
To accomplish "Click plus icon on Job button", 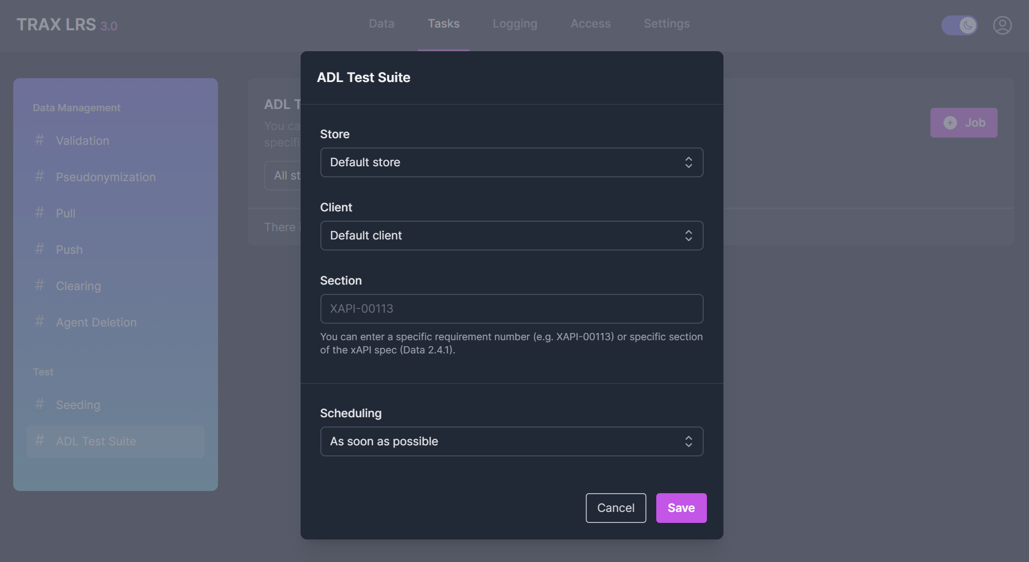I will [950, 123].
